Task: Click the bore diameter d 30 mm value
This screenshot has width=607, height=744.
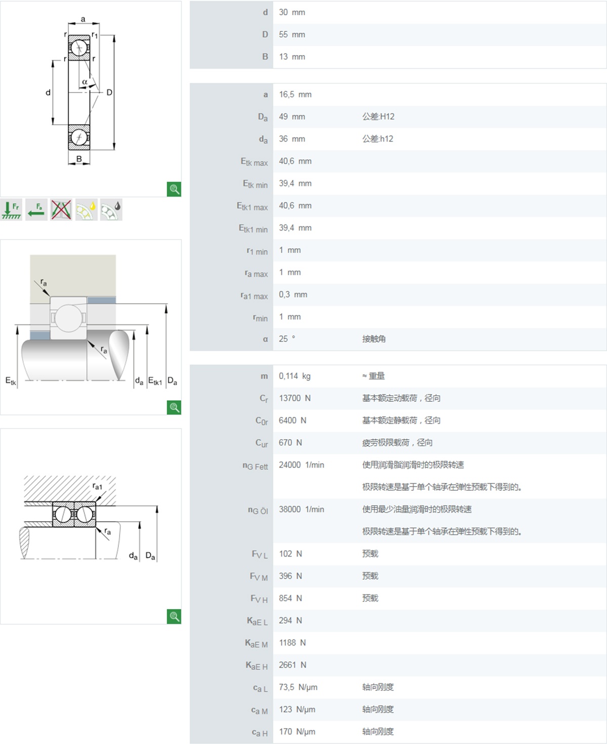Action: click(x=292, y=12)
